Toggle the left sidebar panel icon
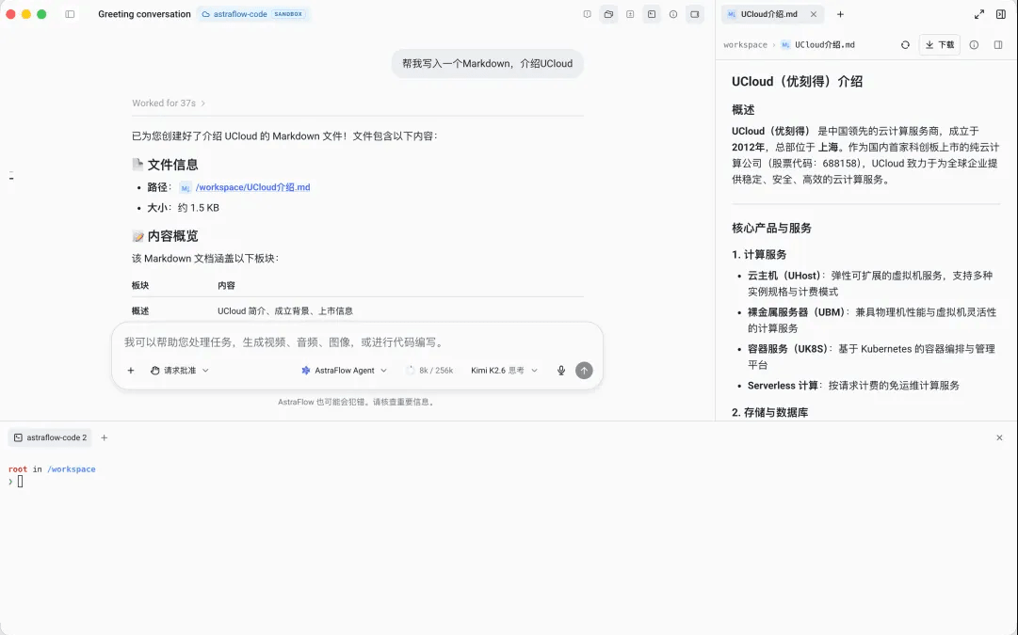 (x=70, y=14)
